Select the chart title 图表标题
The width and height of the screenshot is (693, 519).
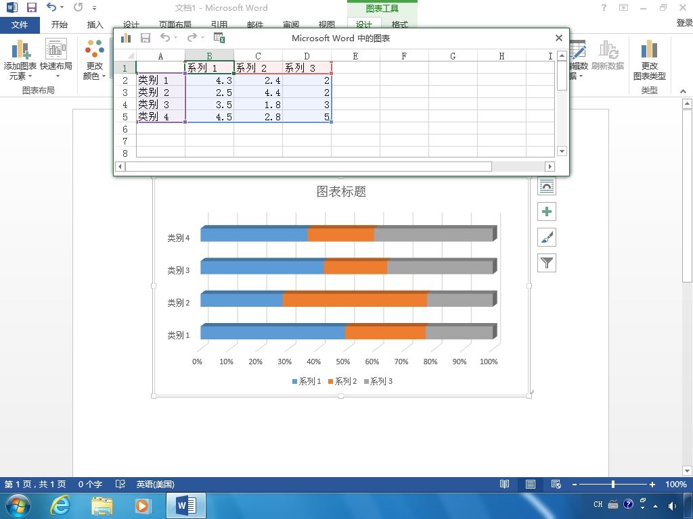[x=341, y=191]
